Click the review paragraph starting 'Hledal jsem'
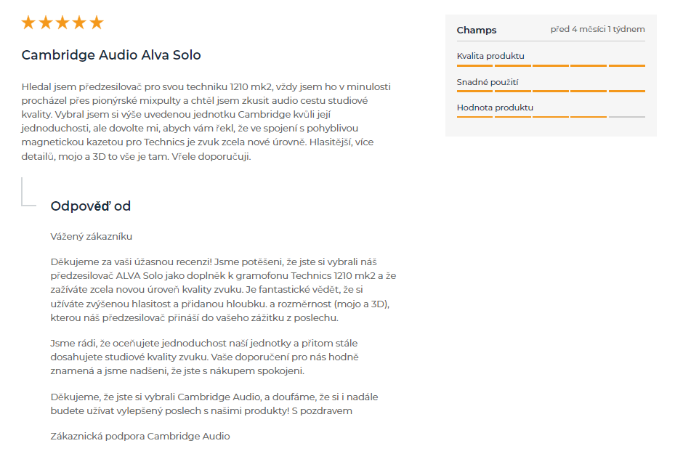Screen dimensions: 675x454 click(x=207, y=121)
